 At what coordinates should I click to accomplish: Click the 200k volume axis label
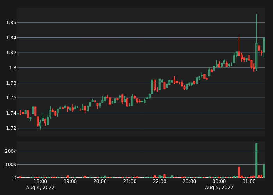(11, 151)
